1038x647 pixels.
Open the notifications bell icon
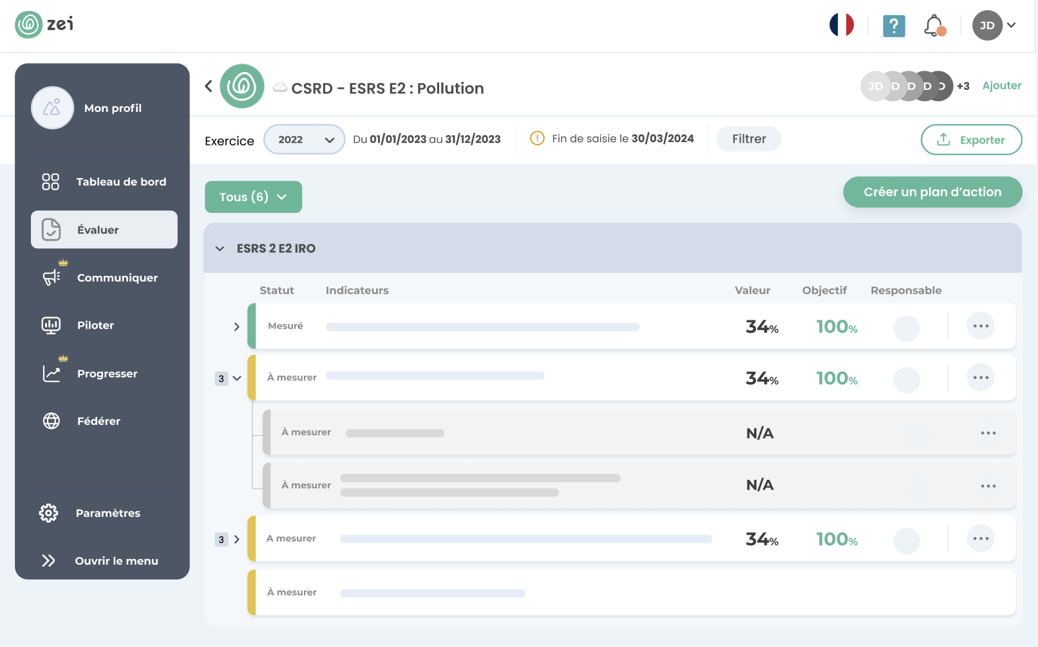pyautogui.click(x=933, y=26)
